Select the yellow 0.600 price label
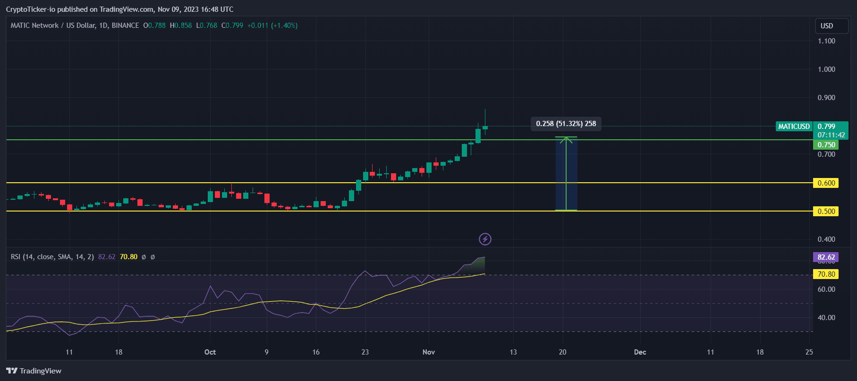Screen dimensions: 857x381 click(x=826, y=183)
